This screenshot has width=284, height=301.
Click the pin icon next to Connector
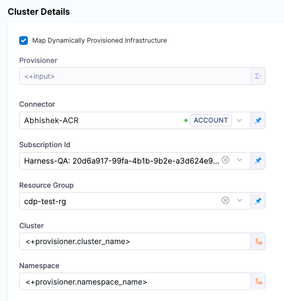(258, 120)
